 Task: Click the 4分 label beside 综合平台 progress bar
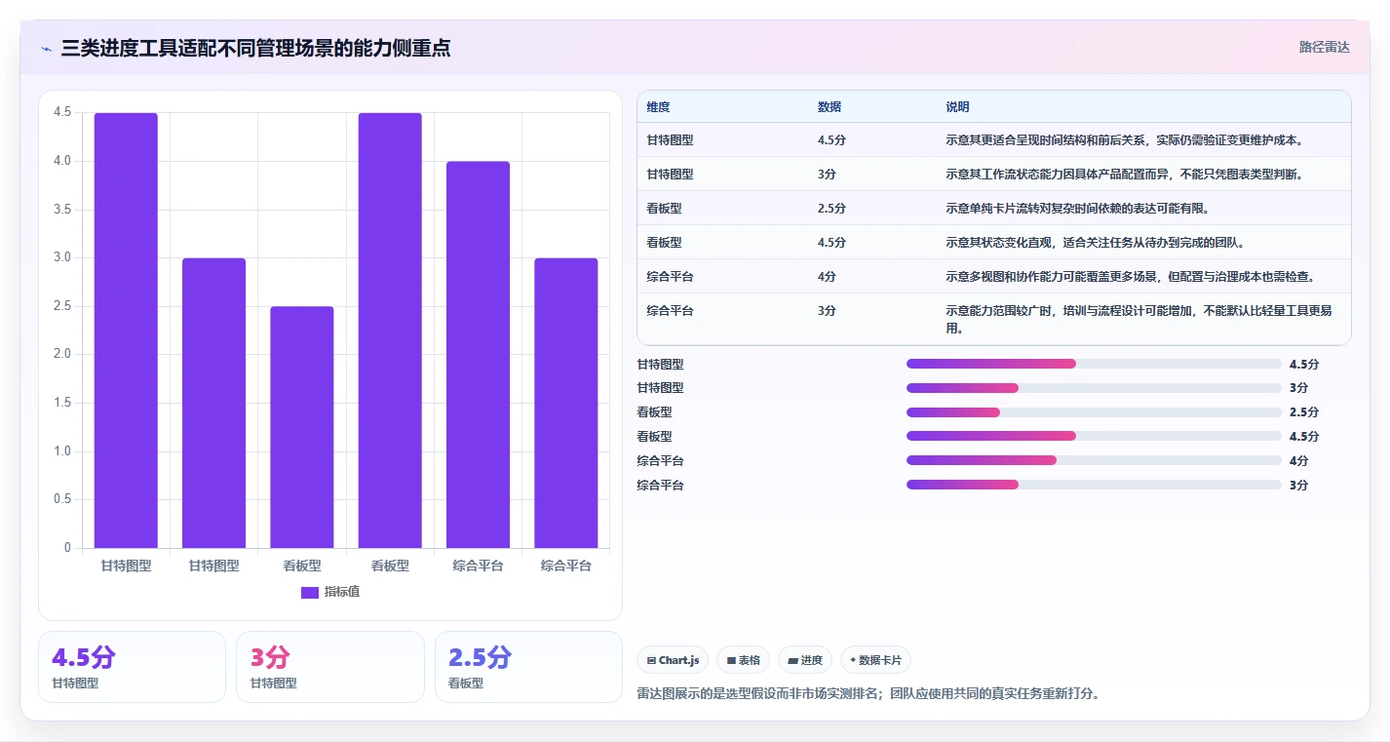point(1298,461)
